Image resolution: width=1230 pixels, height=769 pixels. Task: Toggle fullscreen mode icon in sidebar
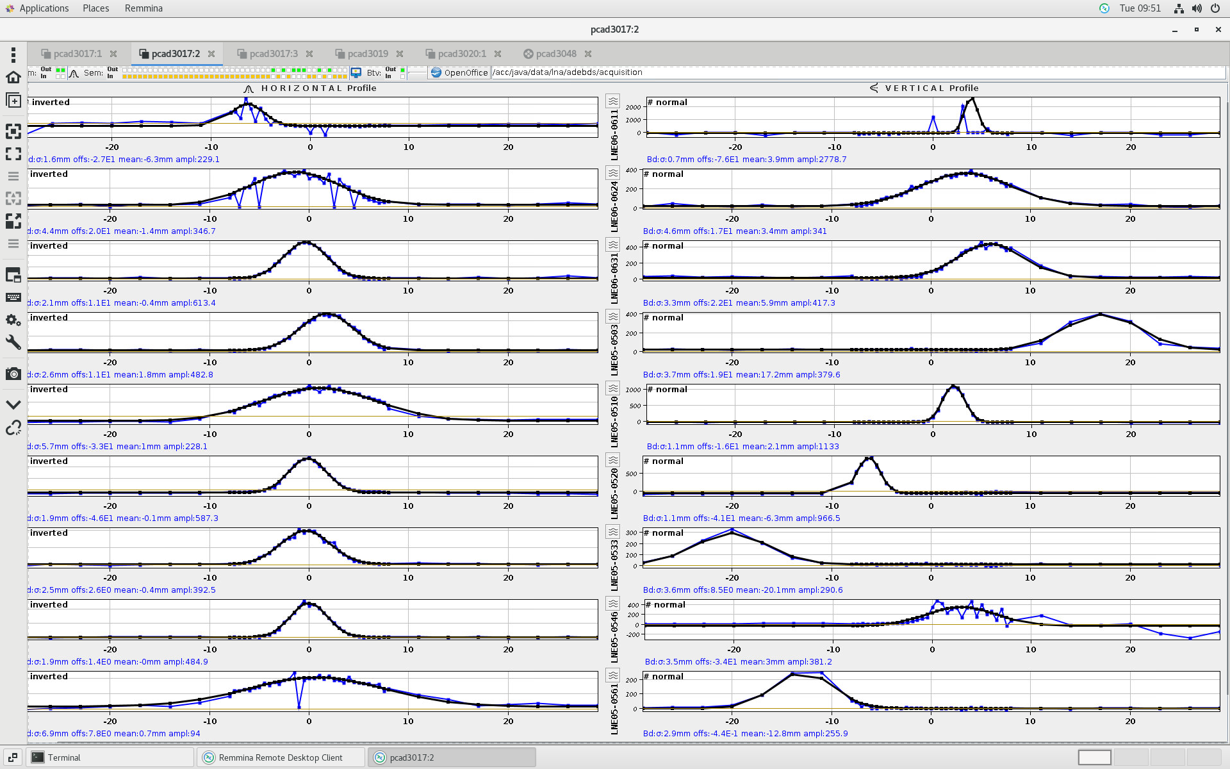(x=13, y=154)
